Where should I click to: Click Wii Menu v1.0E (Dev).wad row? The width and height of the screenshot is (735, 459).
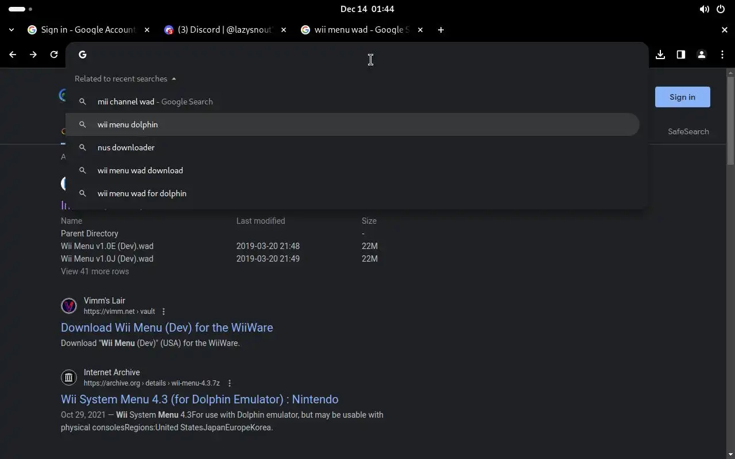click(x=219, y=246)
